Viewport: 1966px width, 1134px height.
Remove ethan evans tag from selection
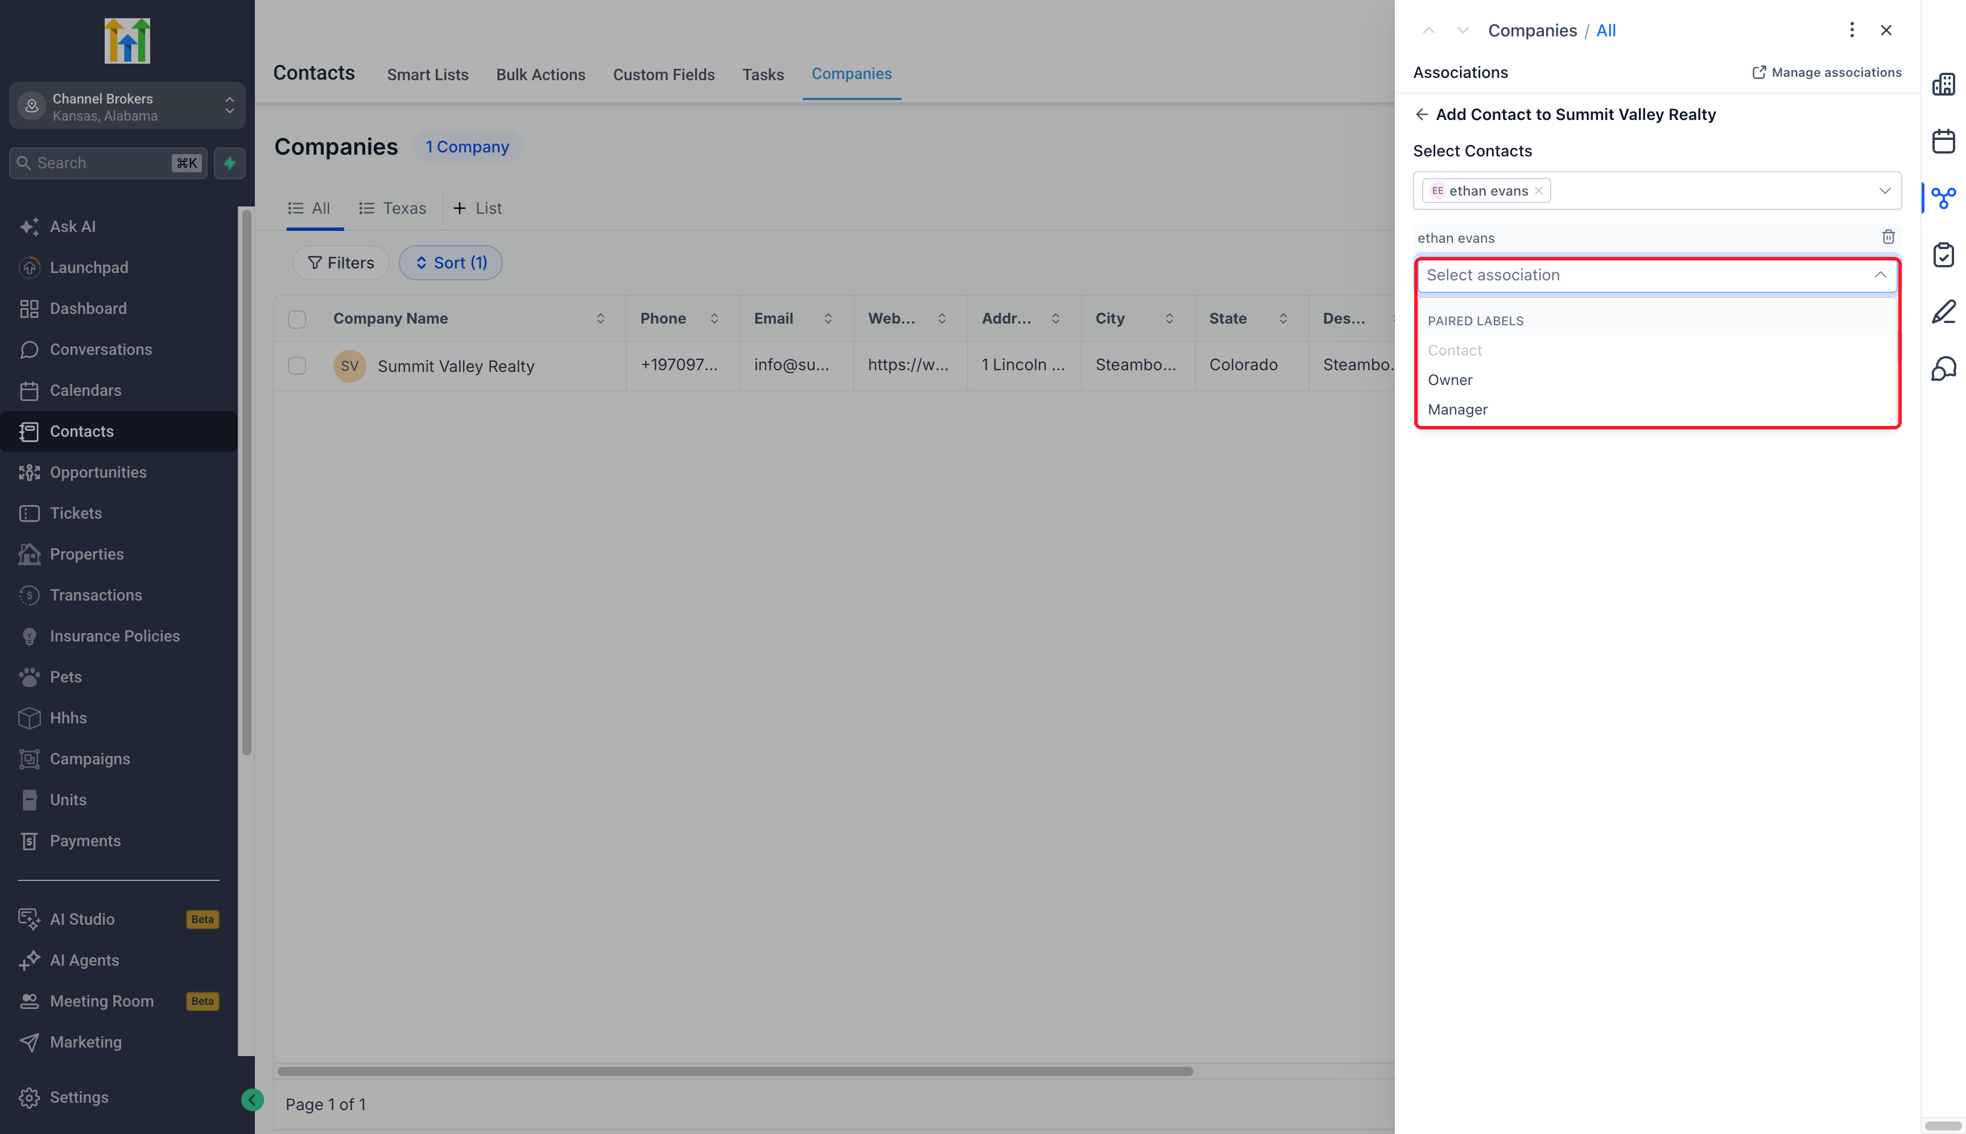[x=1538, y=191]
